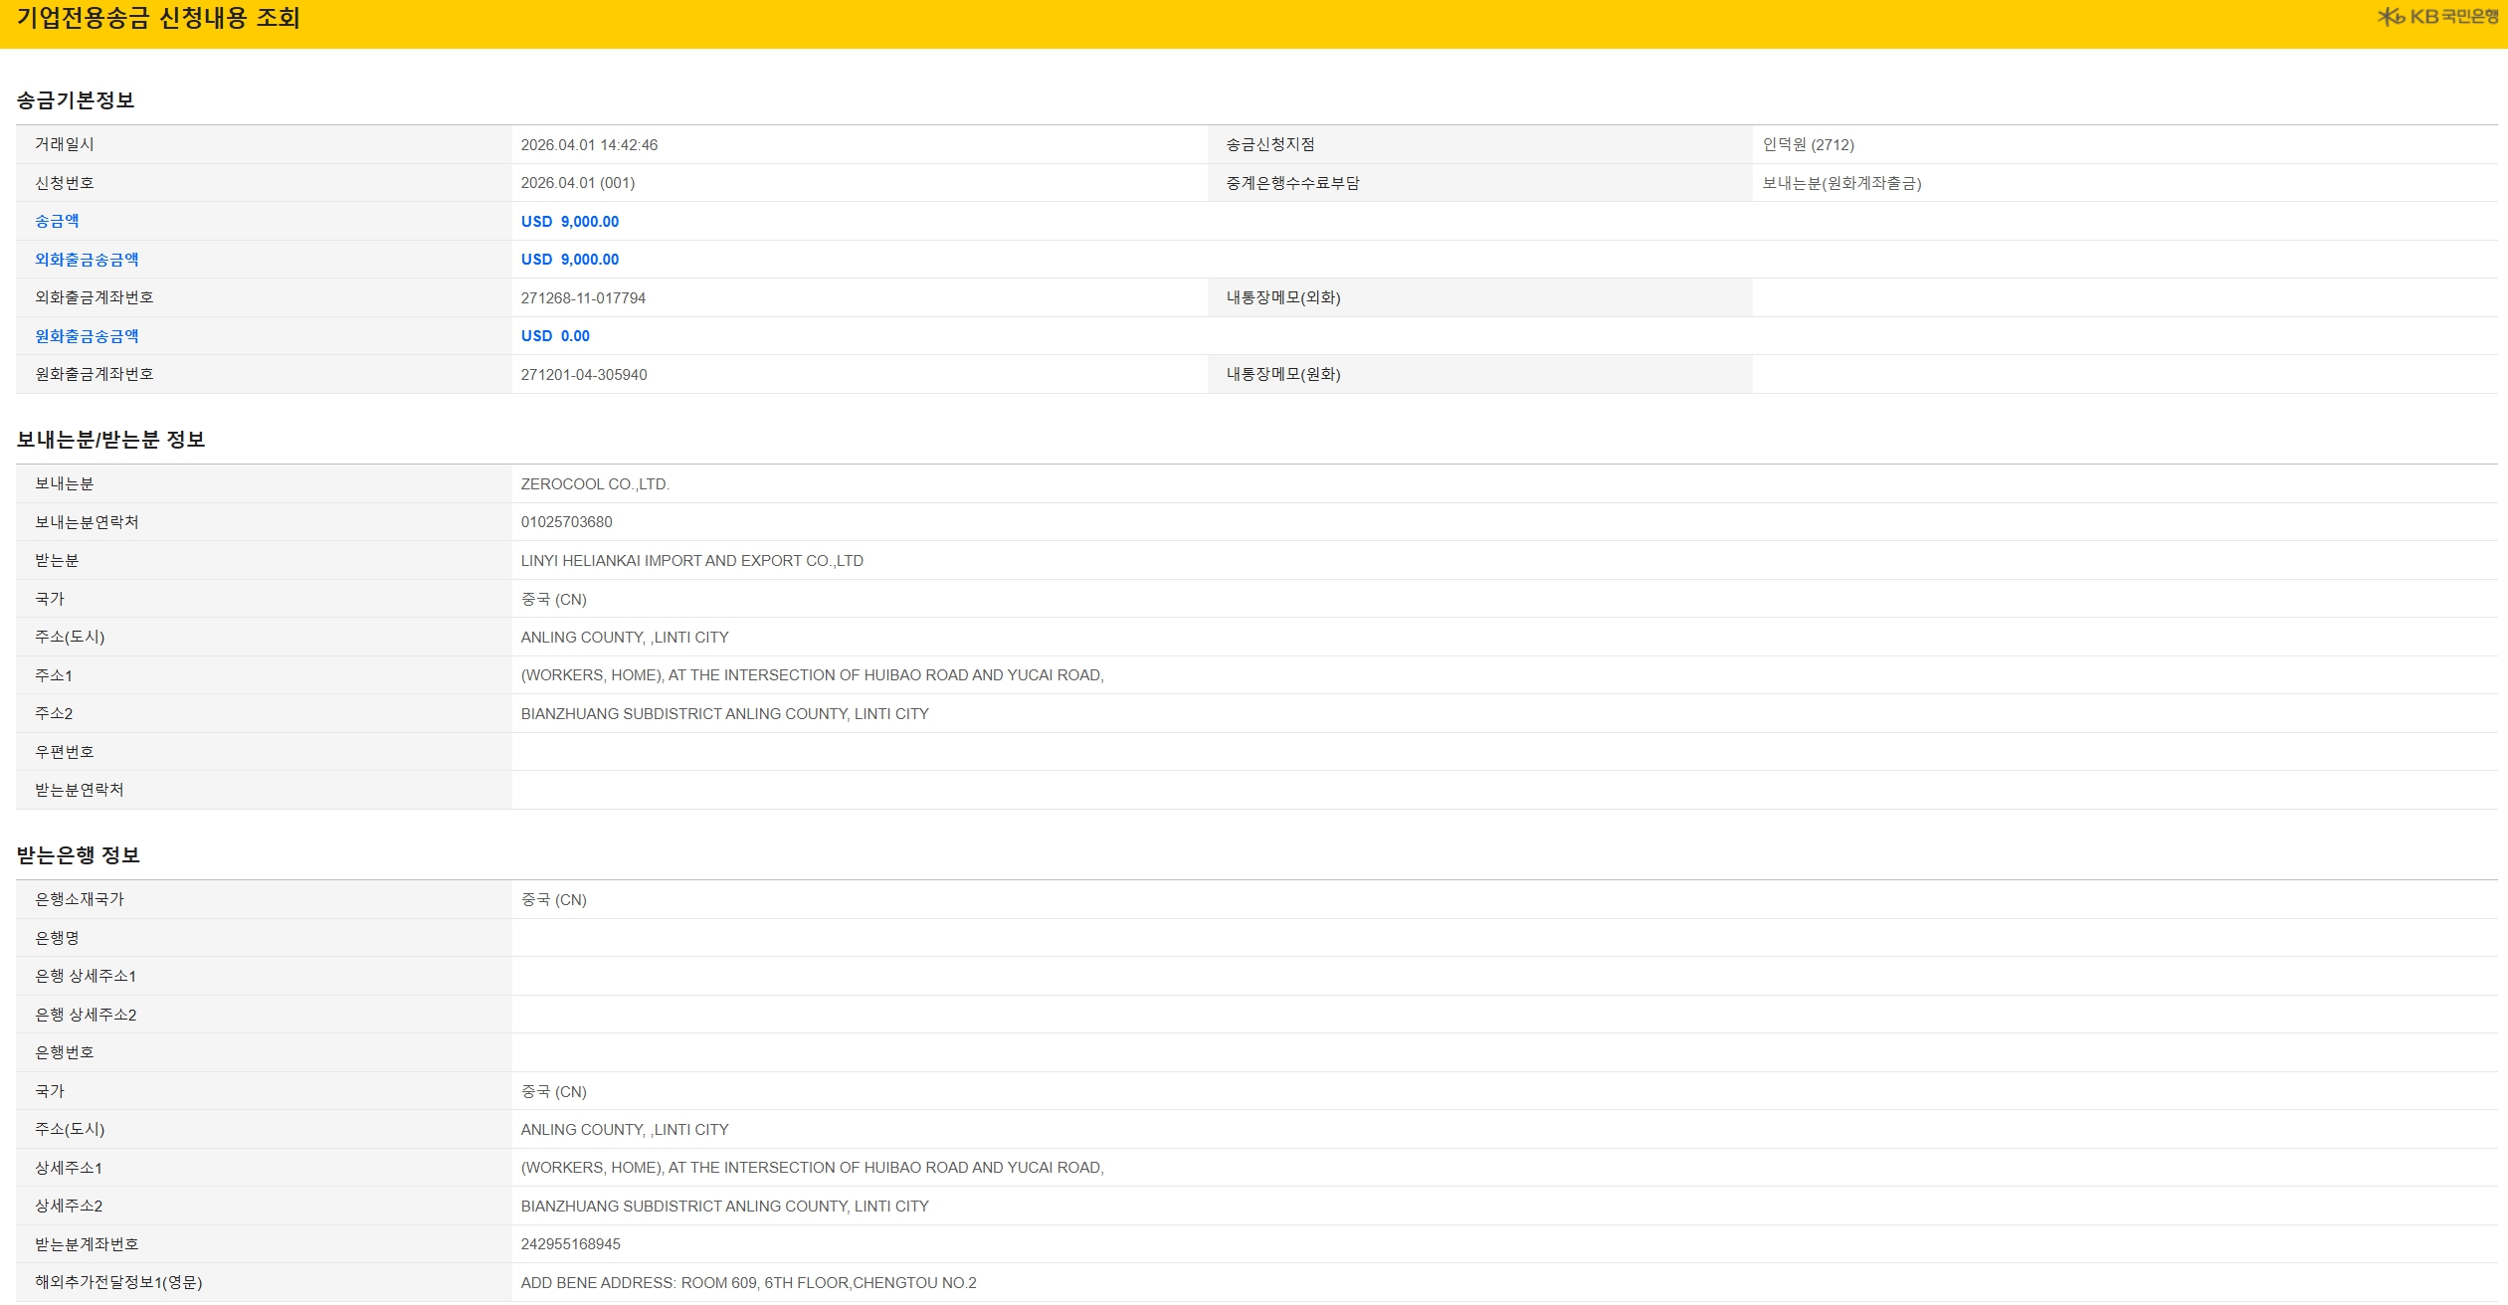Click the 송금신청지점 인덕원 (2712) value

click(1808, 145)
